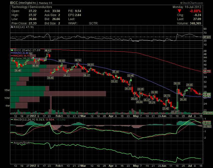
Task: Click the P/E value 9.54
Action: point(78,11)
